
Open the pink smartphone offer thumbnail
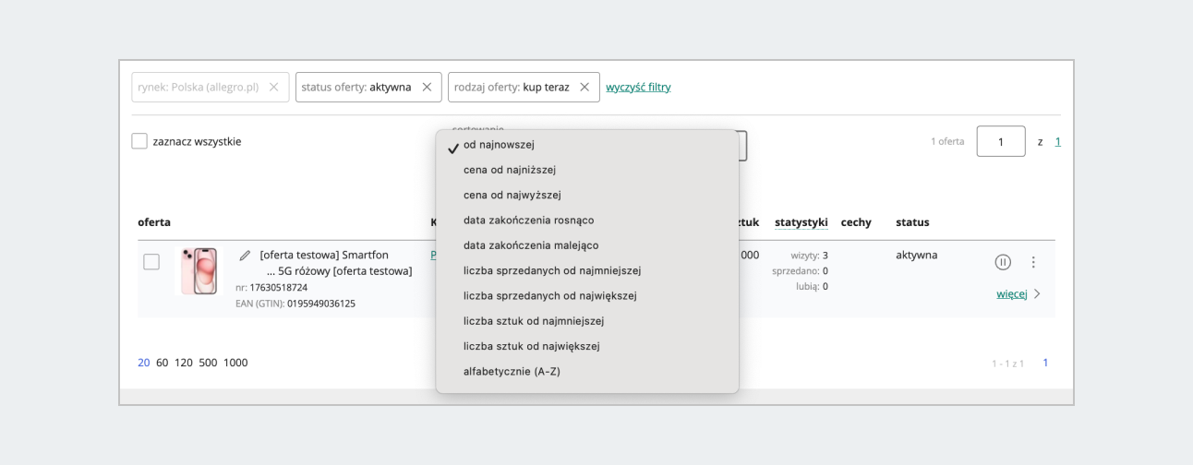pos(199,271)
